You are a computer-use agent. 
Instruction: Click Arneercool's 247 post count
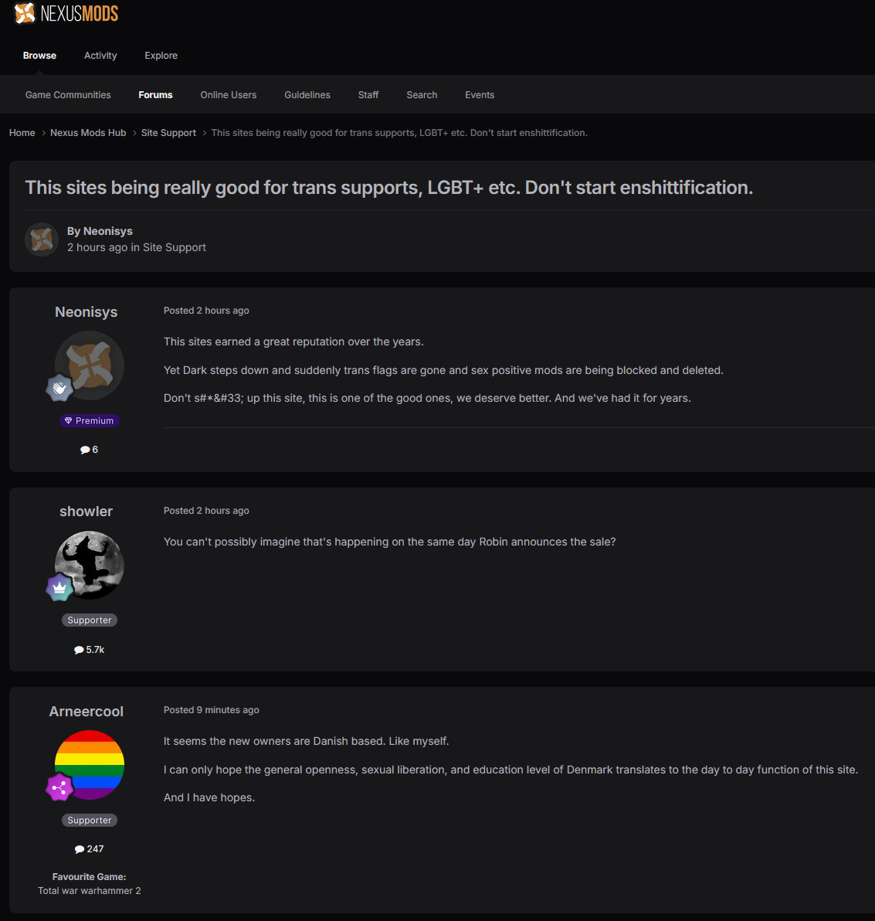(x=90, y=848)
